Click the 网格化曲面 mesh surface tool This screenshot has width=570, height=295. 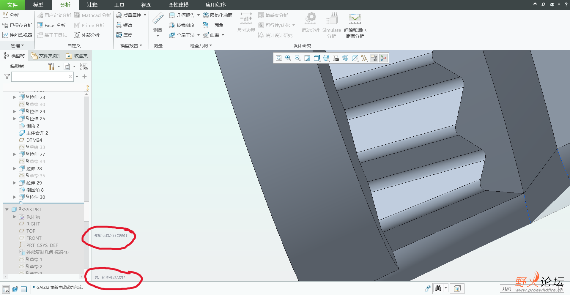point(218,15)
